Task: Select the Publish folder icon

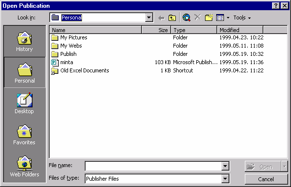Action: pyautogui.click(x=54, y=54)
